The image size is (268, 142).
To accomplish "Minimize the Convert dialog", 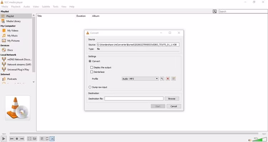I will click(x=161, y=33).
